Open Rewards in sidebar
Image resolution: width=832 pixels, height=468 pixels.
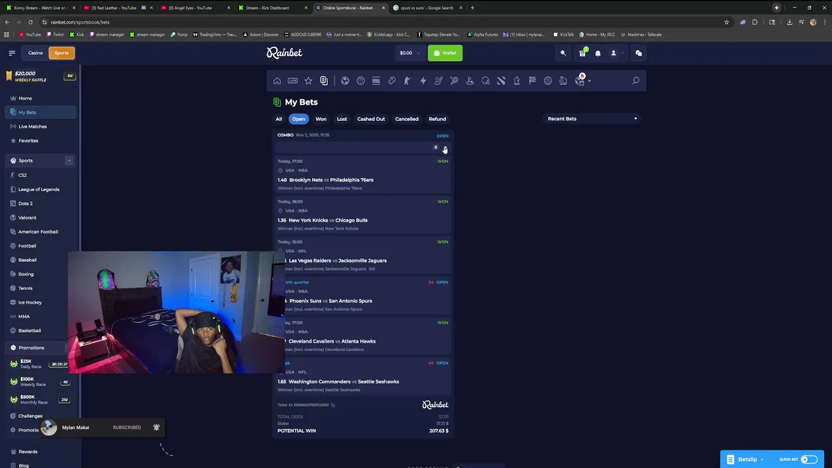(40, 452)
